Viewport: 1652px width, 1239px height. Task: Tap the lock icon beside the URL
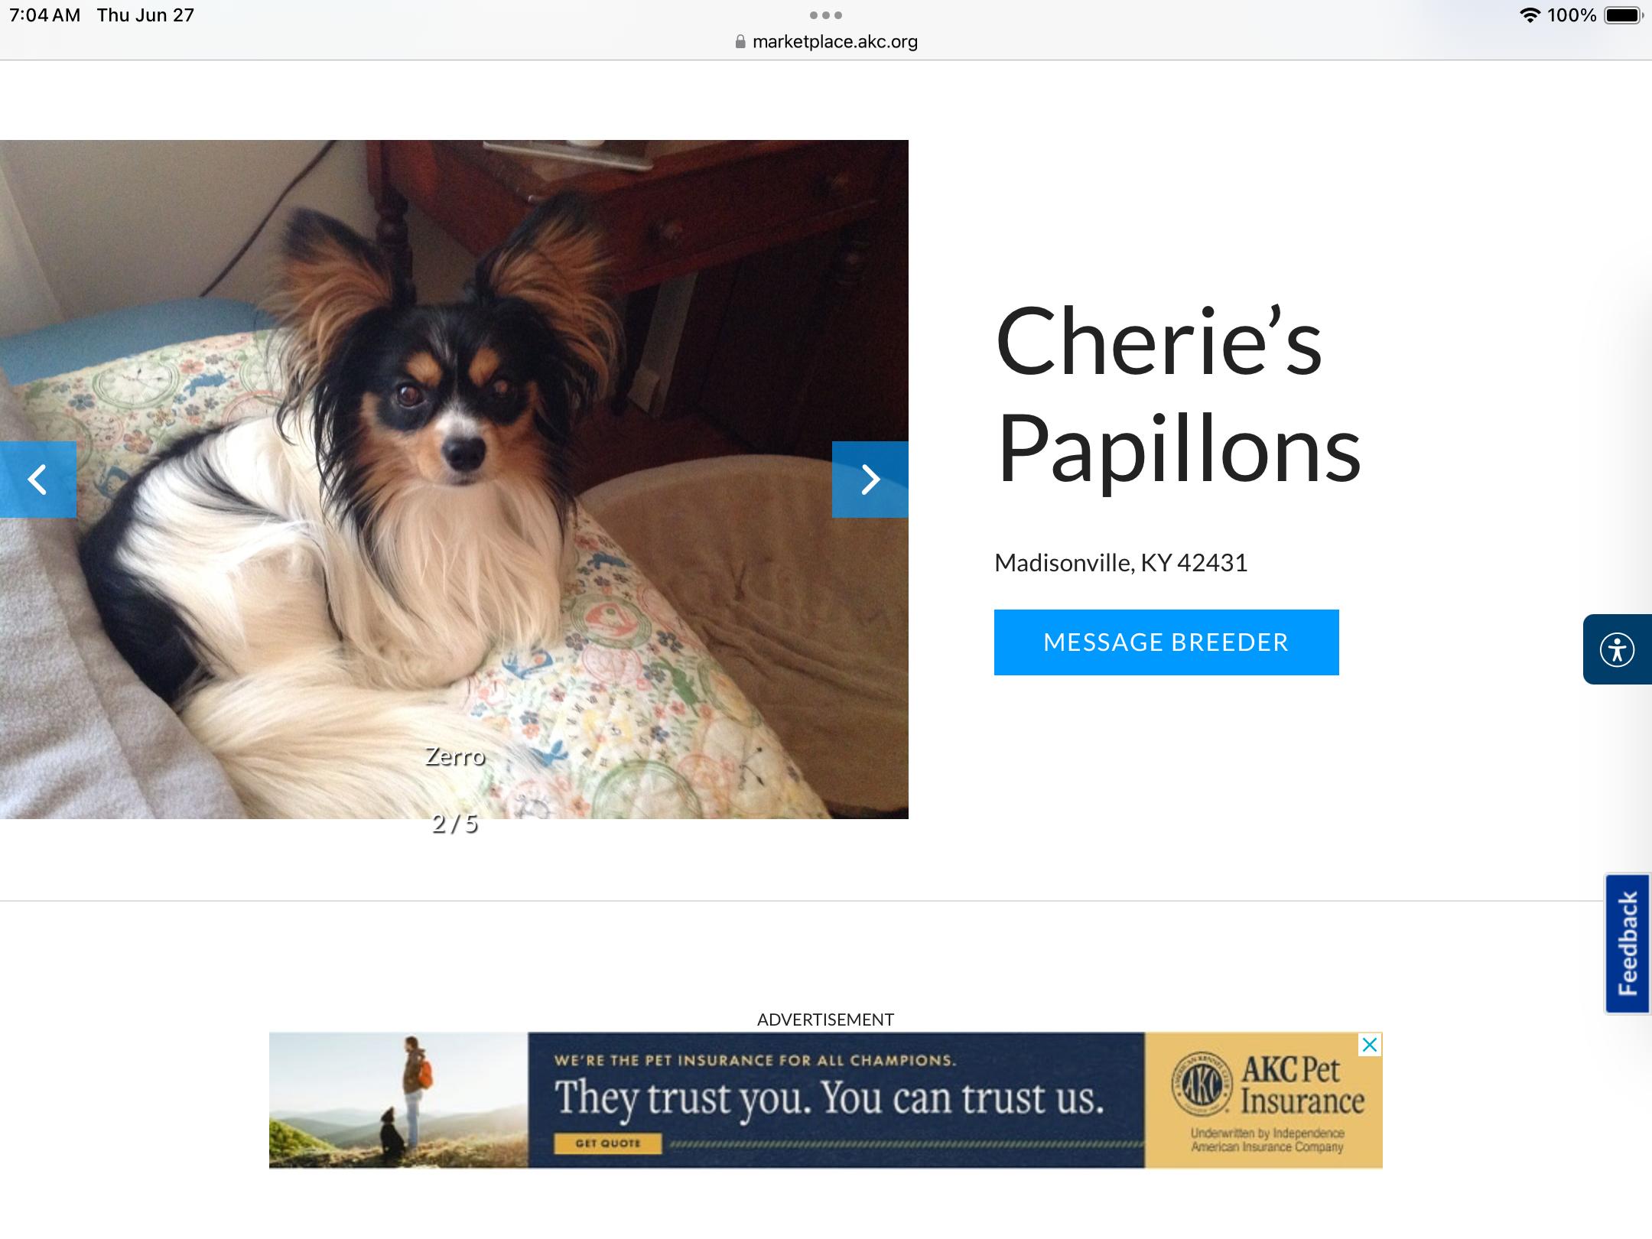coord(740,42)
